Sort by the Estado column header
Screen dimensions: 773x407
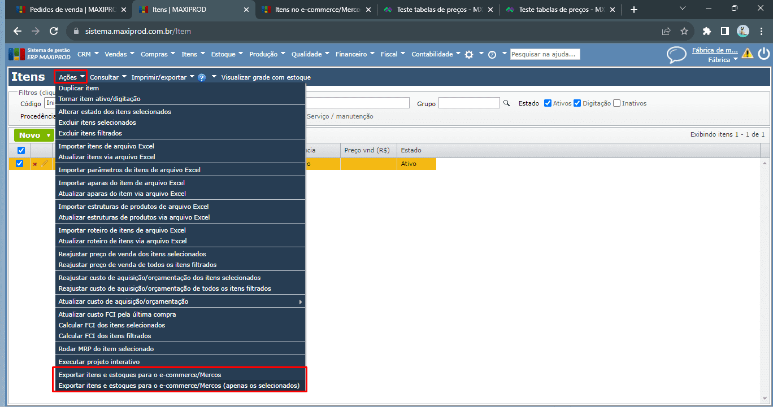411,150
